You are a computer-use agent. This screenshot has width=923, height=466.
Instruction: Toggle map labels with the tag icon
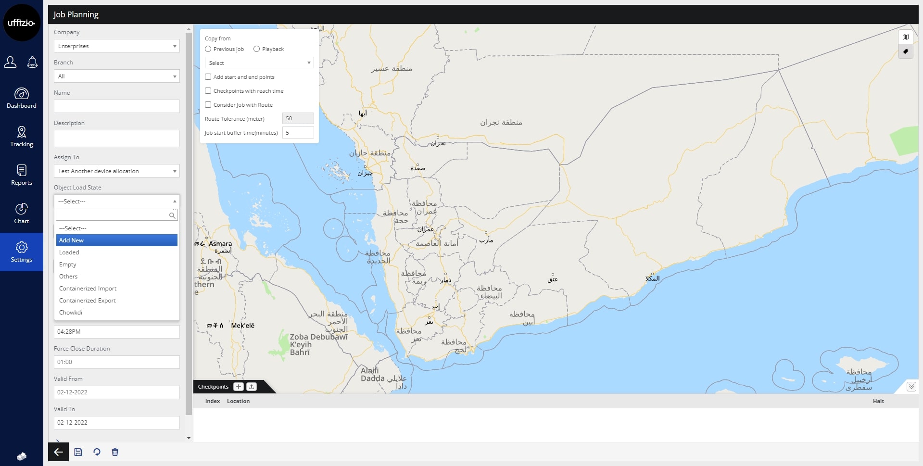(906, 51)
